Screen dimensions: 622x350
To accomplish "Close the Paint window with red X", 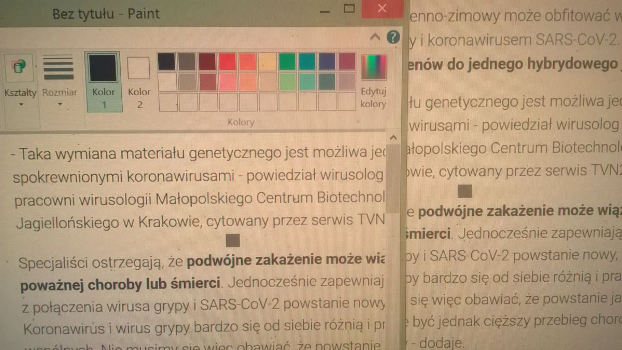I will pos(382,9).
